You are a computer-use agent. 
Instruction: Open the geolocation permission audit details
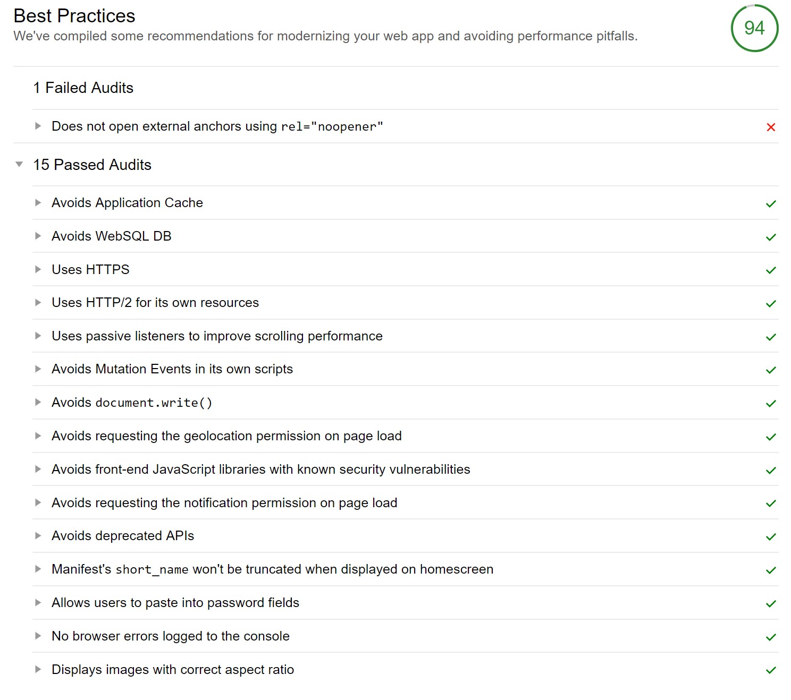click(406, 436)
